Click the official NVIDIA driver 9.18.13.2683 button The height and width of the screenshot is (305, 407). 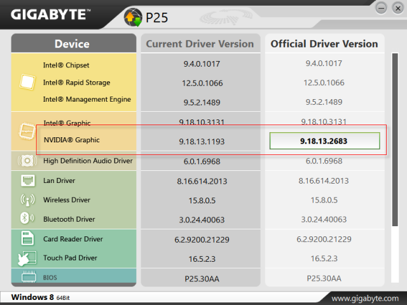[324, 141]
